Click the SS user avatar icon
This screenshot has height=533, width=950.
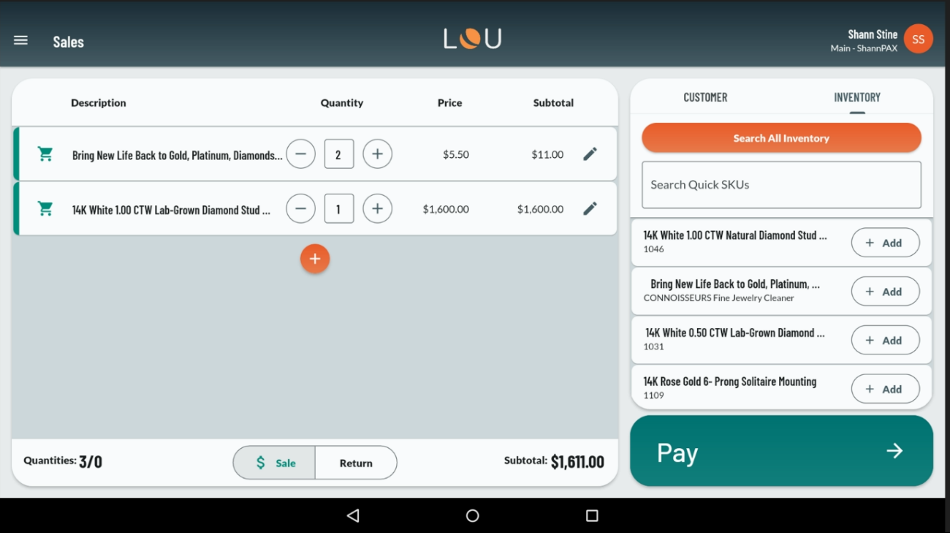click(x=918, y=39)
